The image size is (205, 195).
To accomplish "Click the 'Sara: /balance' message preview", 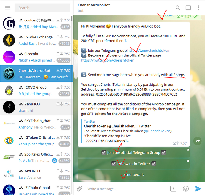I will pos(30,178).
